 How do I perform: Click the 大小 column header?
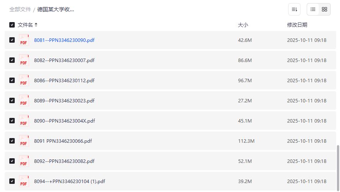tap(243, 25)
